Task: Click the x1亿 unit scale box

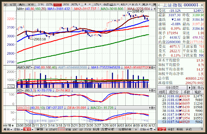Action: tap(11, 87)
